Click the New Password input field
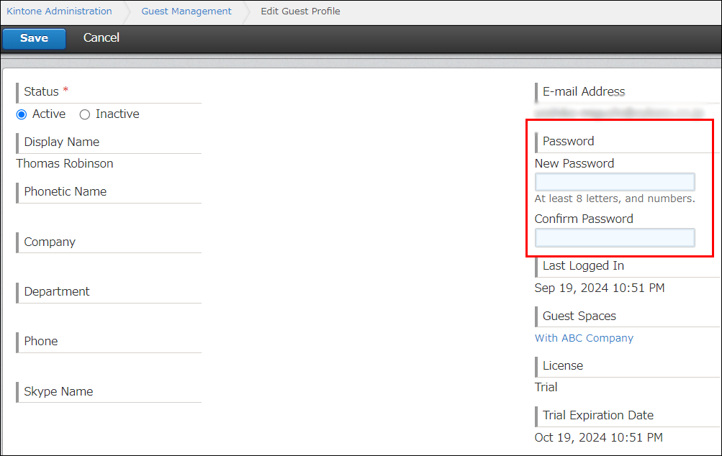This screenshot has height=456, width=722. [x=615, y=181]
